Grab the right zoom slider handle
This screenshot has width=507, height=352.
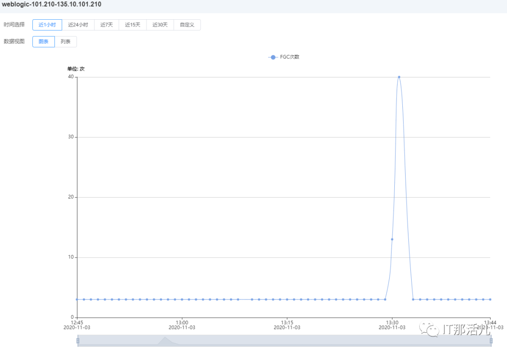491,341
